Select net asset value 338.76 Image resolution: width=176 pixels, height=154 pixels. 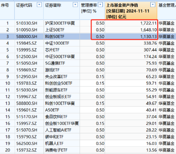(150, 43)
